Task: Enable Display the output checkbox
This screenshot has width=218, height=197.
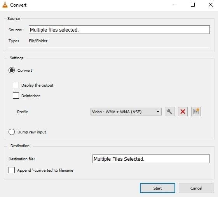Action: tap(16, 85)
